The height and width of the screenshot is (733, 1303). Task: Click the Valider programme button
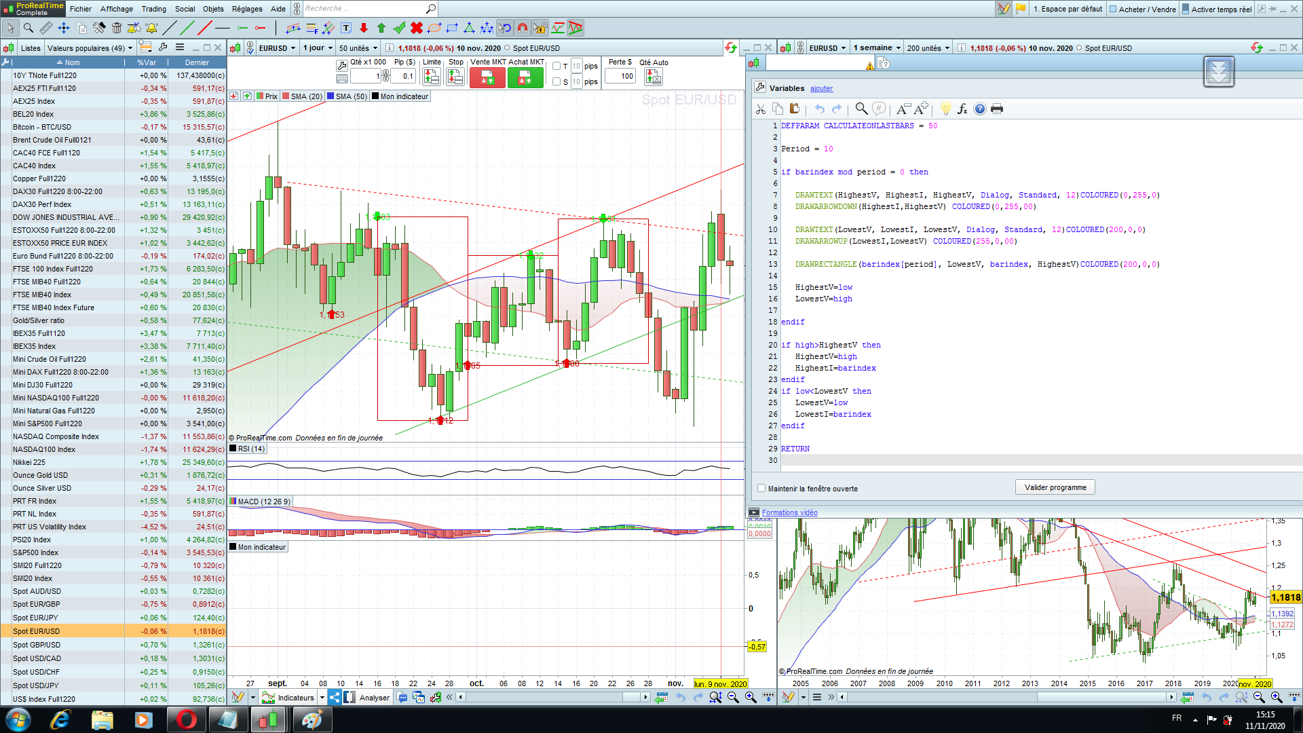(1055, 487)
